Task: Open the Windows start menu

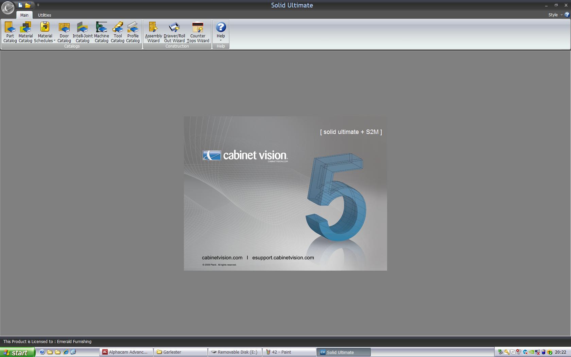Action: [x=17, y=352]
